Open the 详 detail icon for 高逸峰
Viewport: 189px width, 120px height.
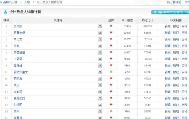coord(100,66)
